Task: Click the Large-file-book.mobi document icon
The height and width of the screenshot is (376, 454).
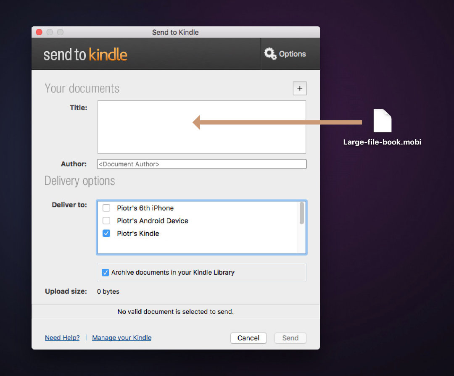Action: (x=382, y=121)
